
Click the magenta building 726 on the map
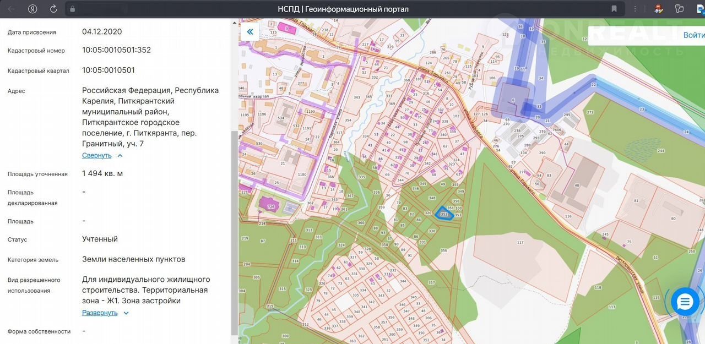point(271,206)
